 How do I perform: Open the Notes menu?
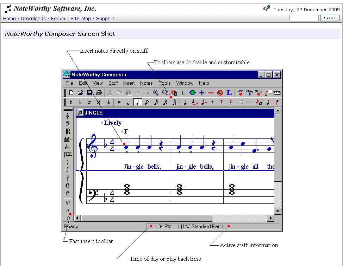(146, 83)
